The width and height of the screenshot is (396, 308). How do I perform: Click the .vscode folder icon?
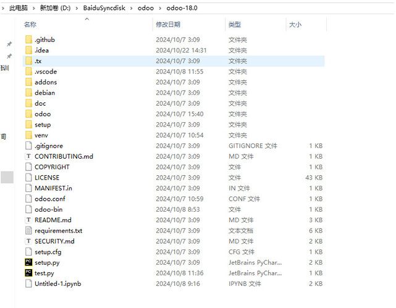coord(28,72)
